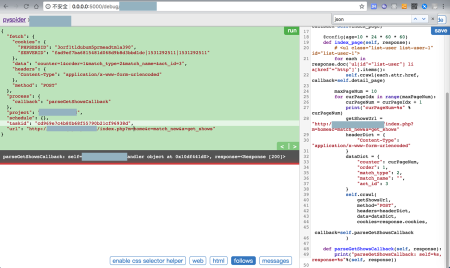Switch to the html tab

pyautogui.click(x=218, y=260)
